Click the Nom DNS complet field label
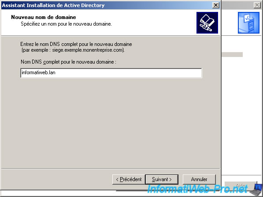The width and height of the screenshot is (263, 197). tap(68, 62)
